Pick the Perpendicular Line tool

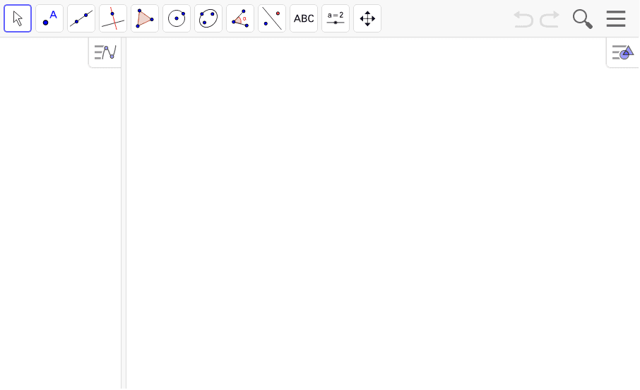click(113, 18)
